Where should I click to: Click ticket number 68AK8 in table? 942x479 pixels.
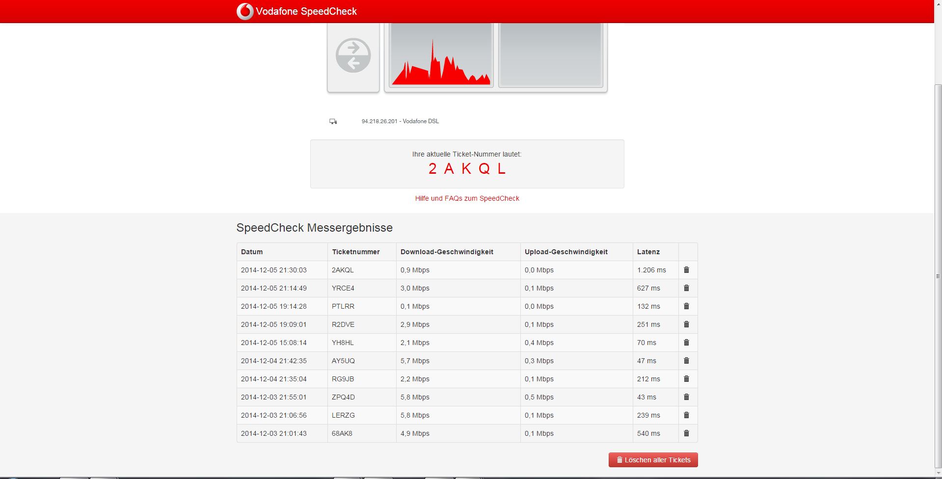click(342, 433)
